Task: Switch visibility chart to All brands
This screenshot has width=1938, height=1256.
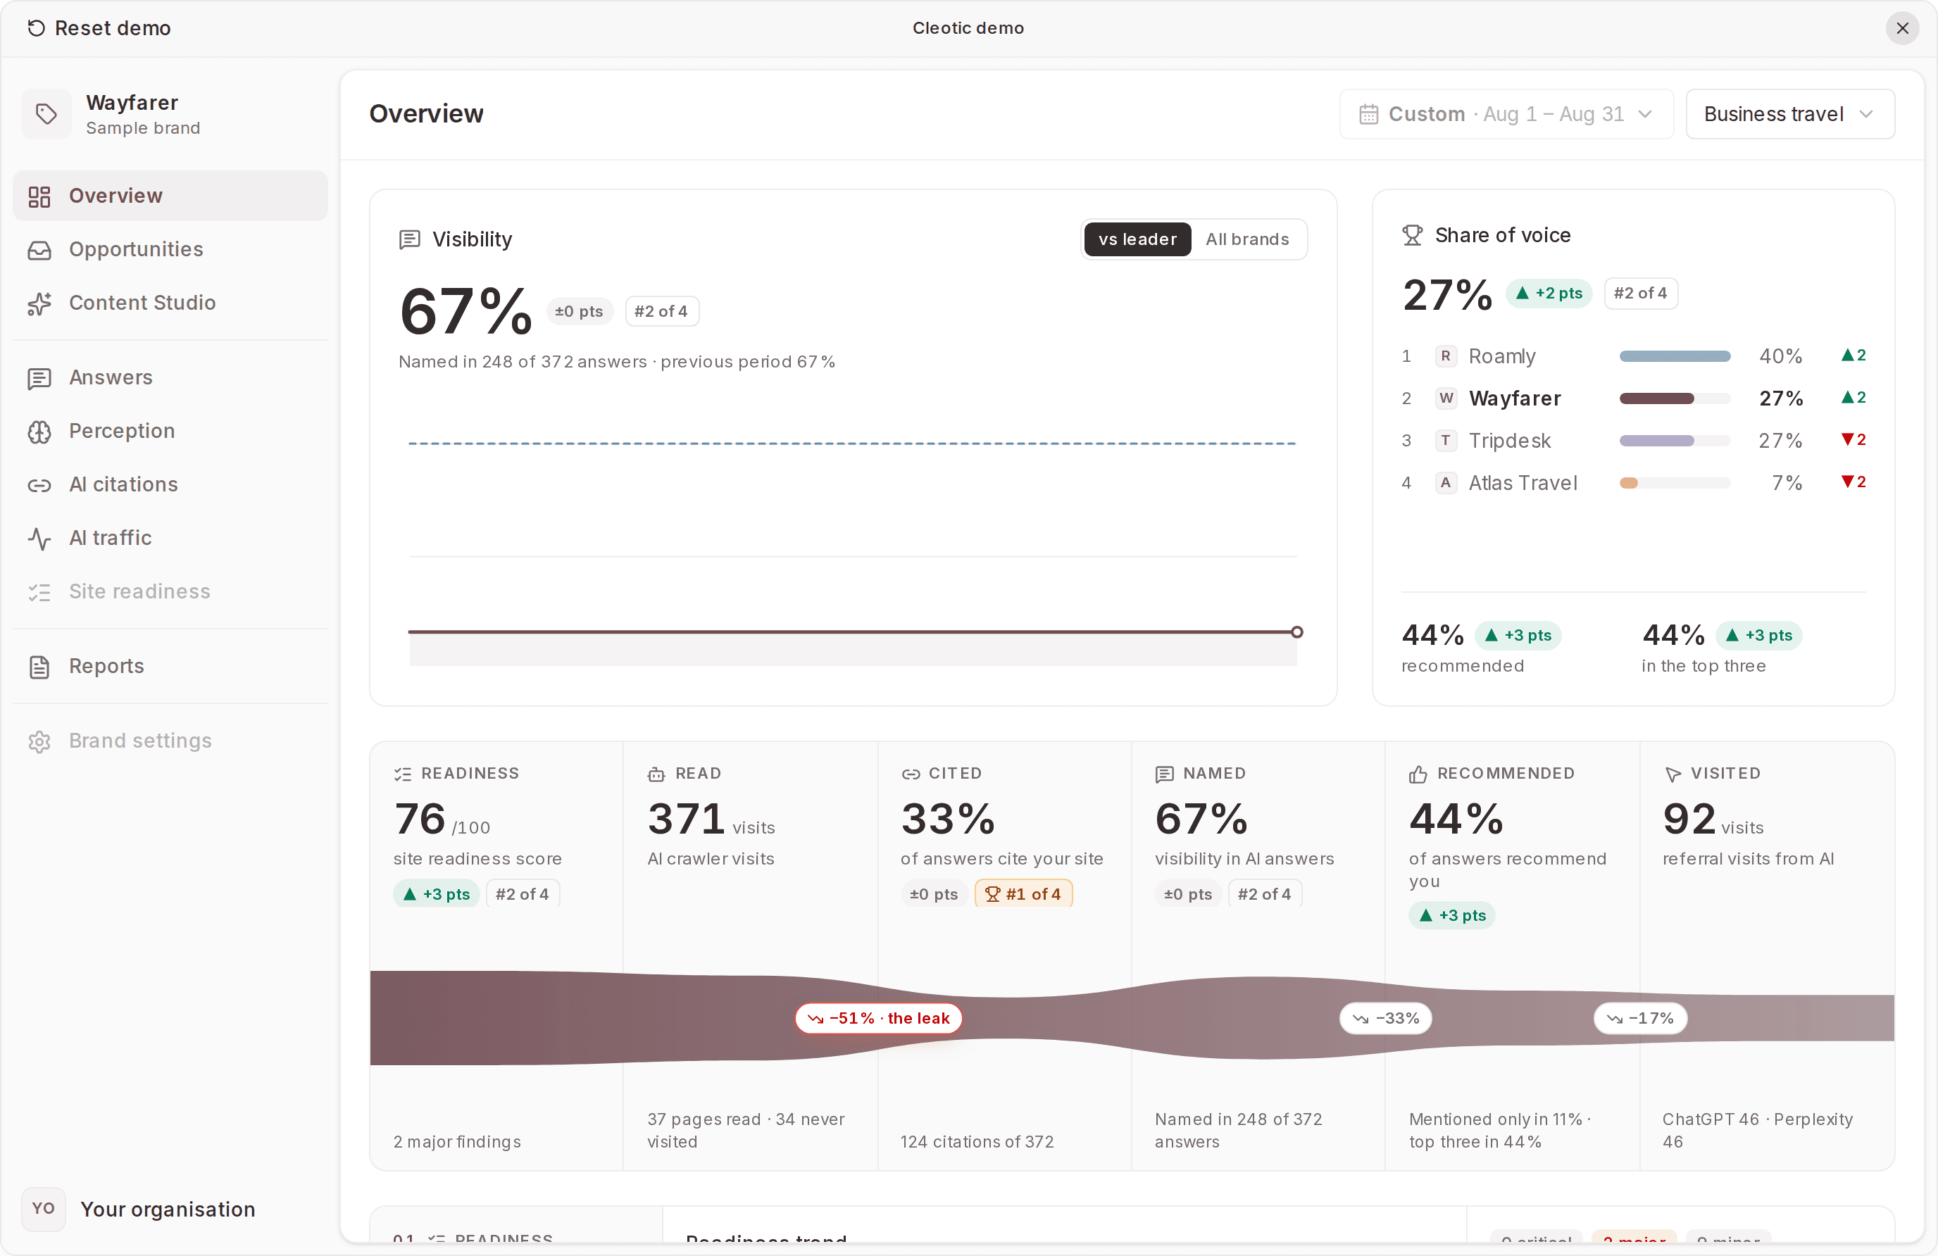Action: pyautogui.click(x=1246, y=239)
